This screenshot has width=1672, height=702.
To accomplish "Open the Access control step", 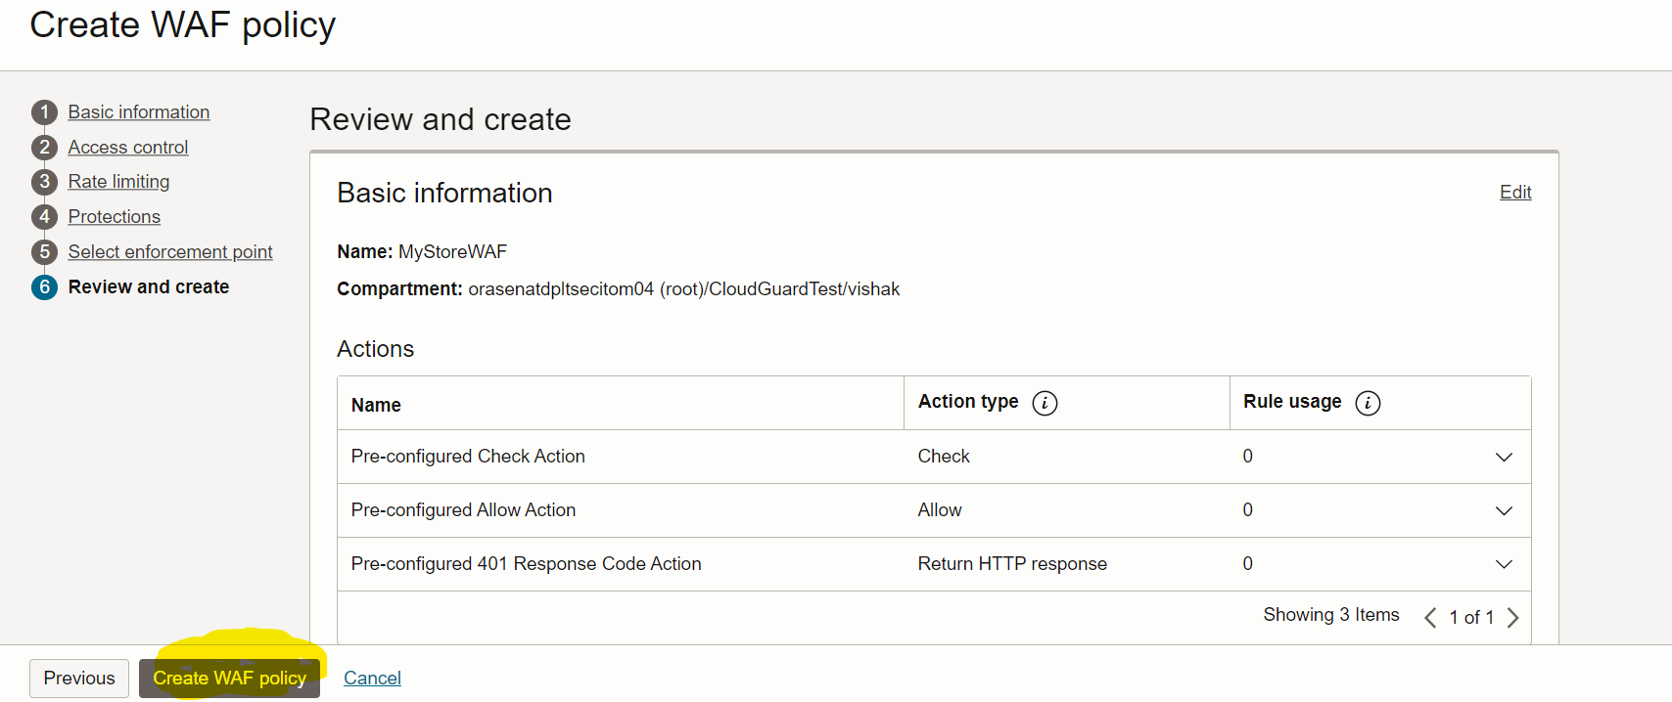I will tap(128, 148).
